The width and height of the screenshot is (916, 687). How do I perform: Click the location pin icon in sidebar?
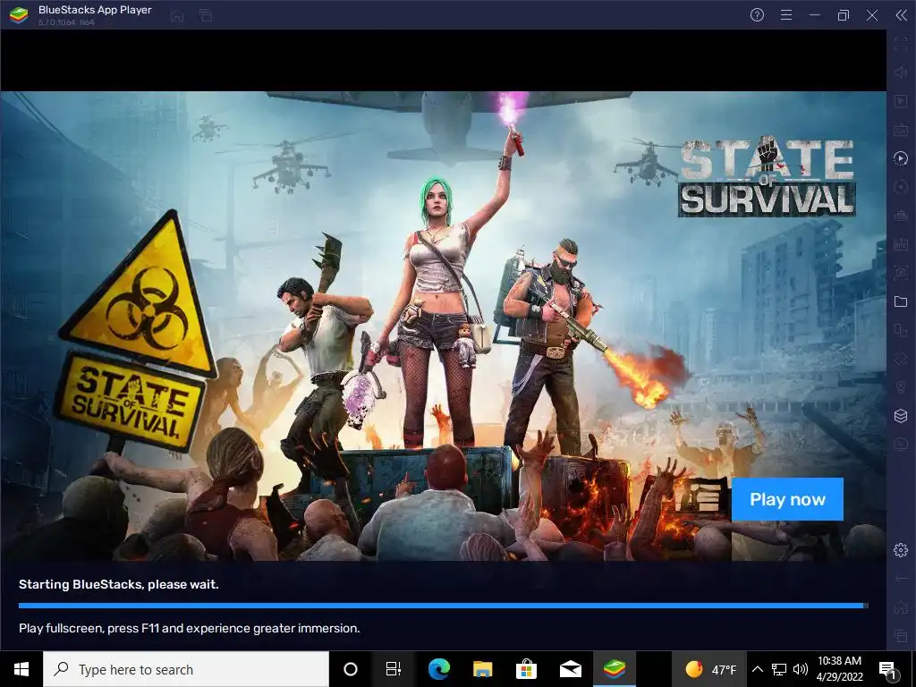pos(901,387)
